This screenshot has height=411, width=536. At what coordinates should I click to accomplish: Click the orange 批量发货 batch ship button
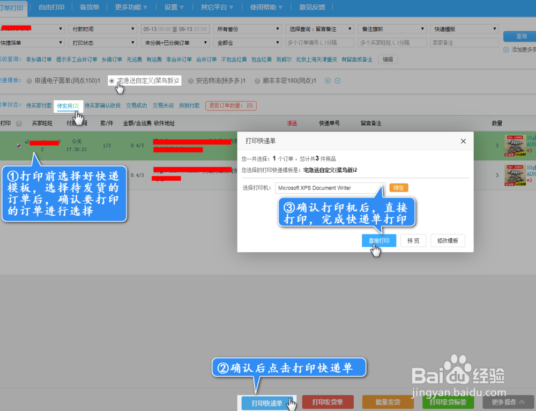coord(388,401)
